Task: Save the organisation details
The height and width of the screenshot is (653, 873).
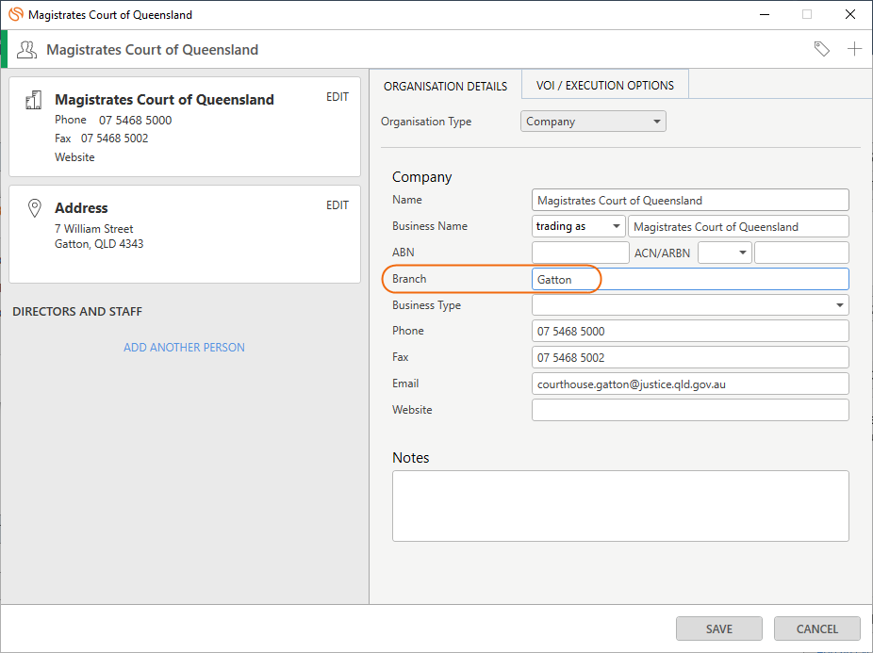Action: pyautogui.click(x=718, y=629)
